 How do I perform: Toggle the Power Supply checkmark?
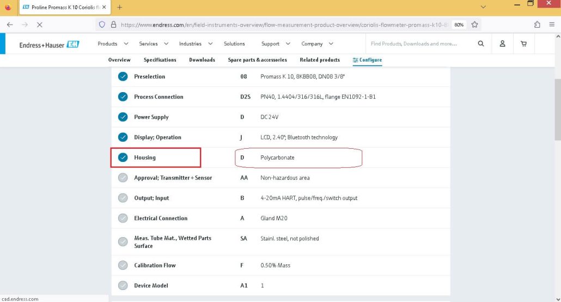(123, 117)
